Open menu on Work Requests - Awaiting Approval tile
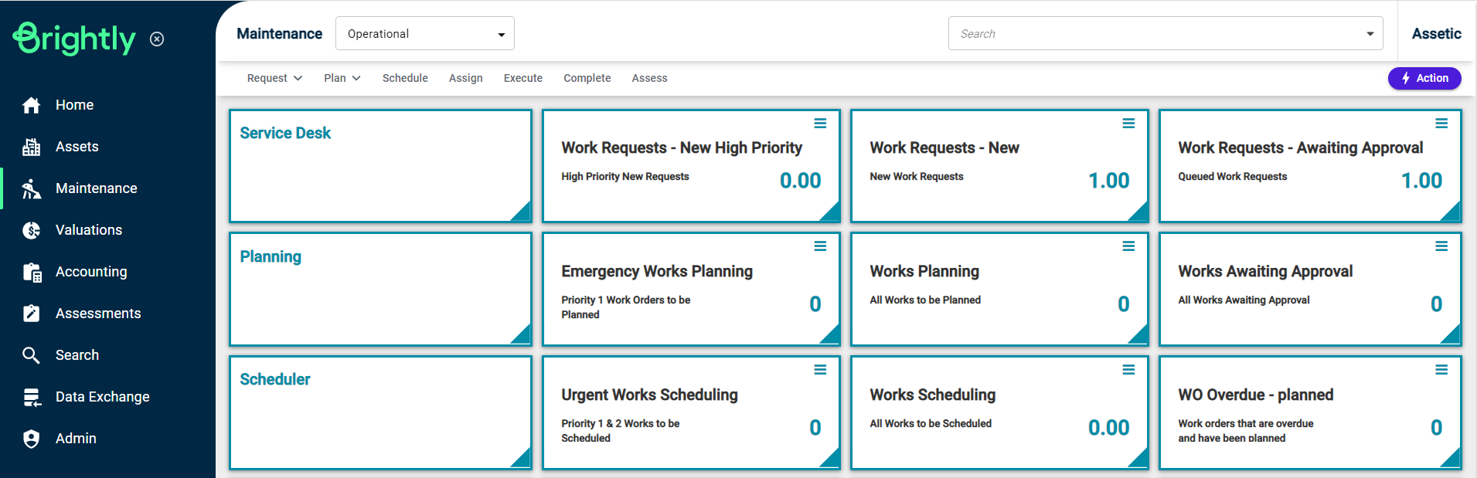Image resolution: width=1477 pixels, height=478 pixels. (x=1441, y=124)
